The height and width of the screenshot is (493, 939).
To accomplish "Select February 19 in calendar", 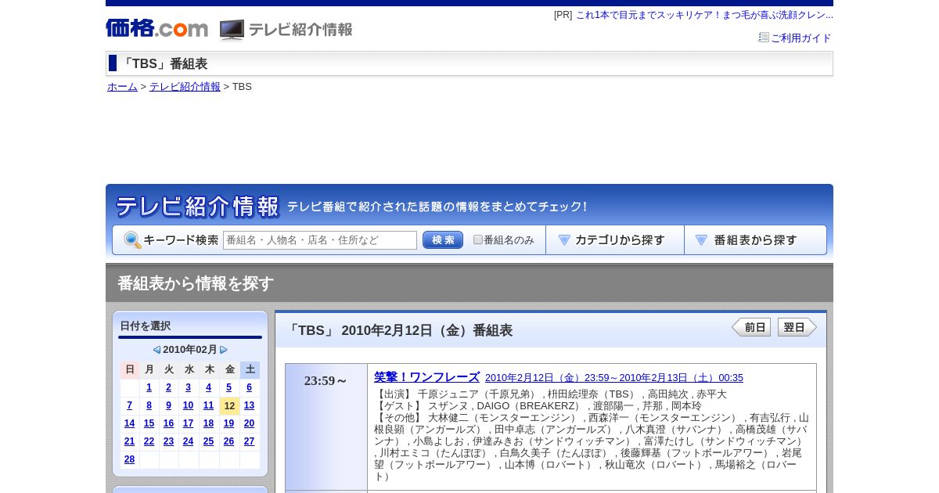I will click(229, 423).
